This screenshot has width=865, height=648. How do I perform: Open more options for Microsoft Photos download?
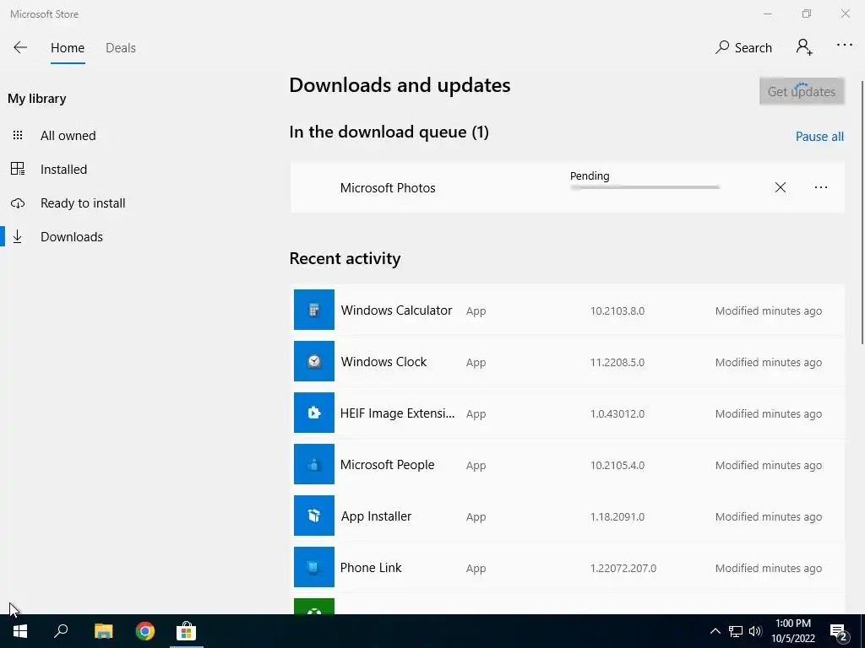[x=821, y=187]
